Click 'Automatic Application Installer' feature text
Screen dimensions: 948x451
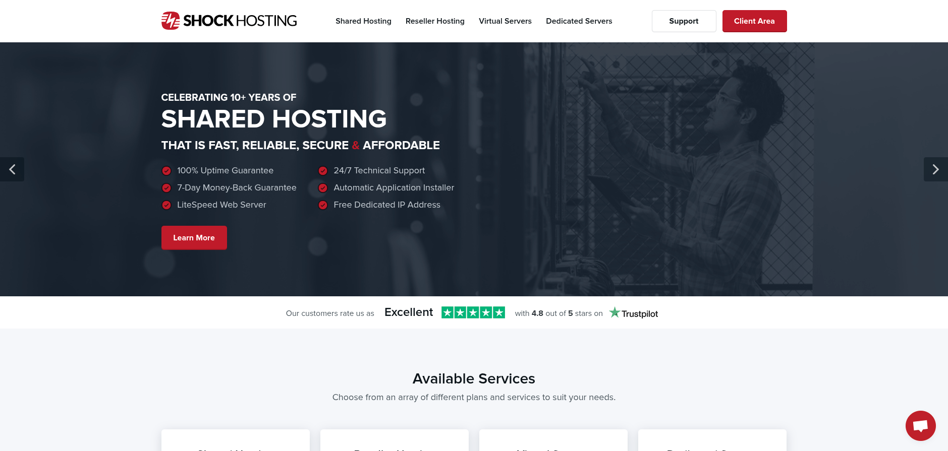(x=394, y=187)
